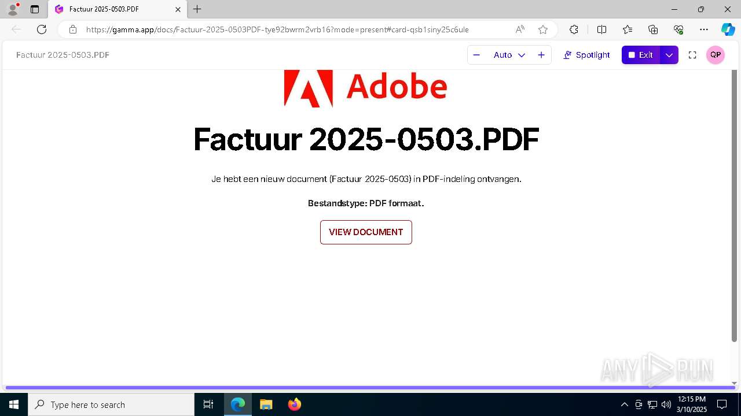Add this page to favorites star
This screenshot has width=741, height=416.
[x=543, y=29]
